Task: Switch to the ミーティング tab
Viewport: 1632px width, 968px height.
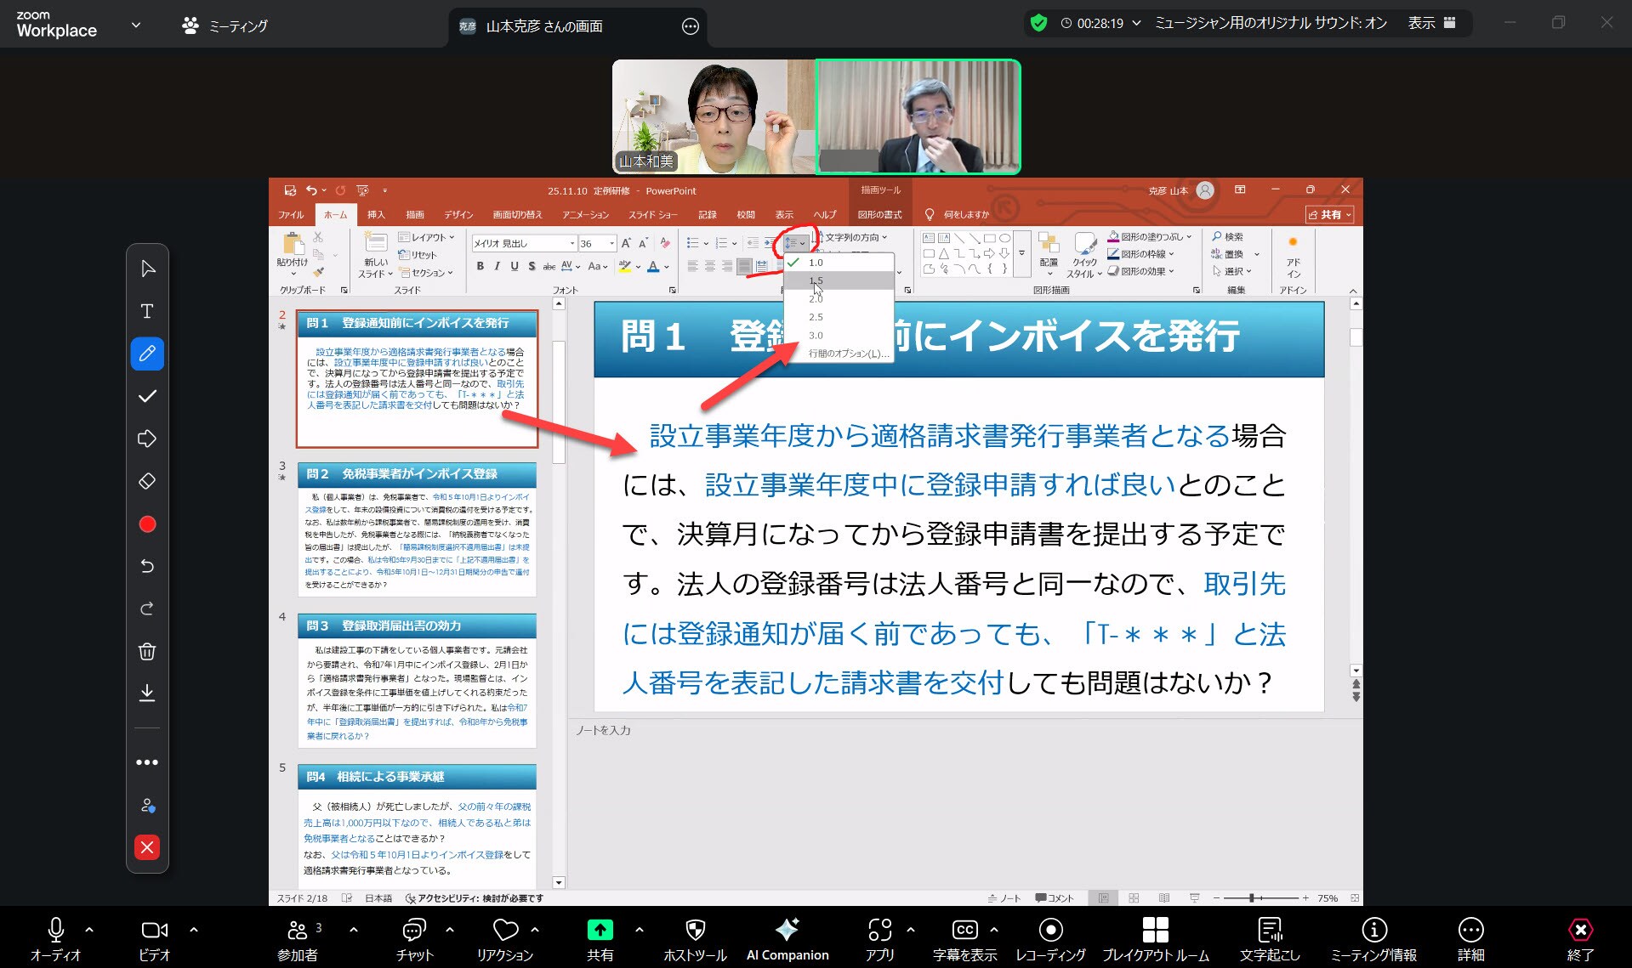Action: [225, 26]
